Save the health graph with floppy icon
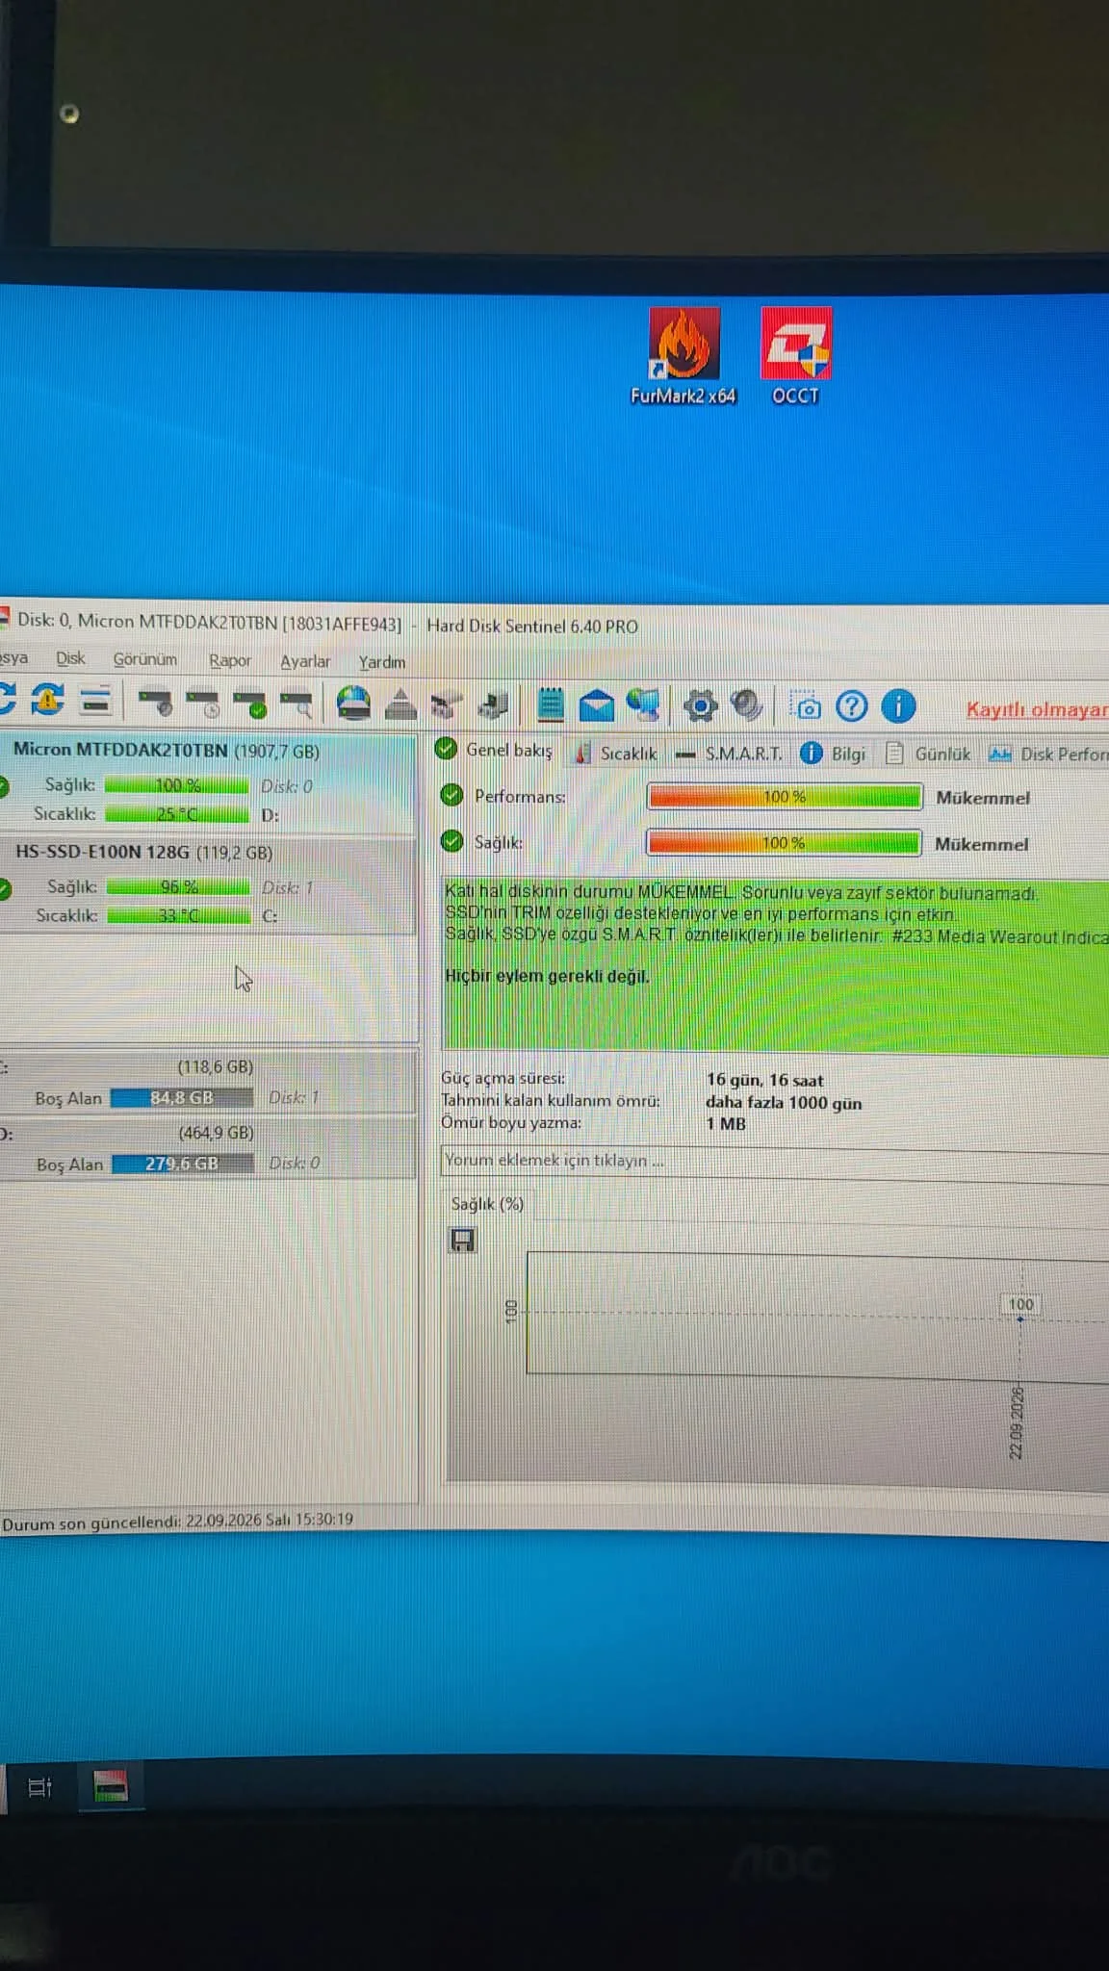The image size is (1109, 1971). pyautogui.click(x=463, y=1241)
